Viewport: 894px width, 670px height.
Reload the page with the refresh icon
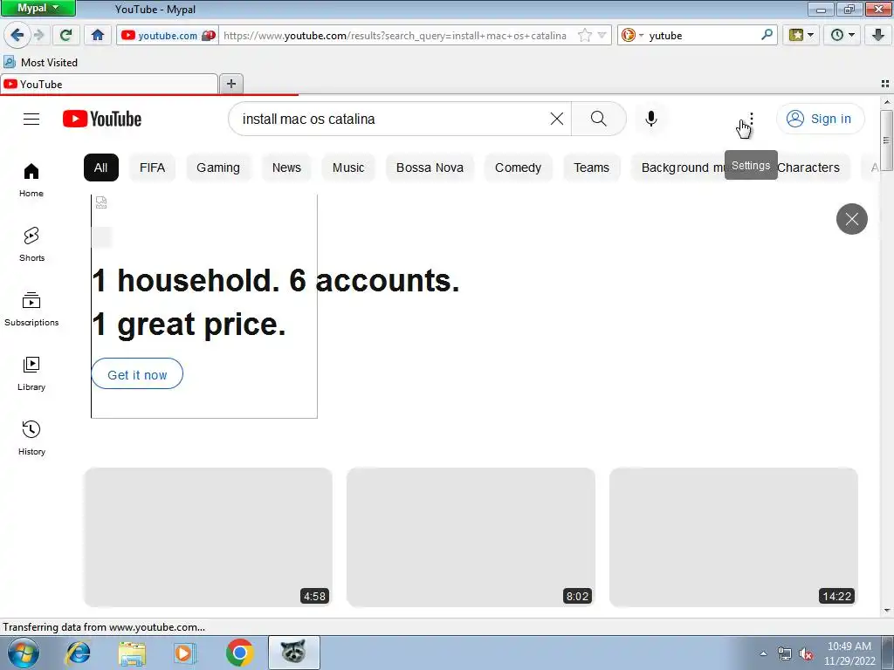pyautogui.click(x=65, y=35)
